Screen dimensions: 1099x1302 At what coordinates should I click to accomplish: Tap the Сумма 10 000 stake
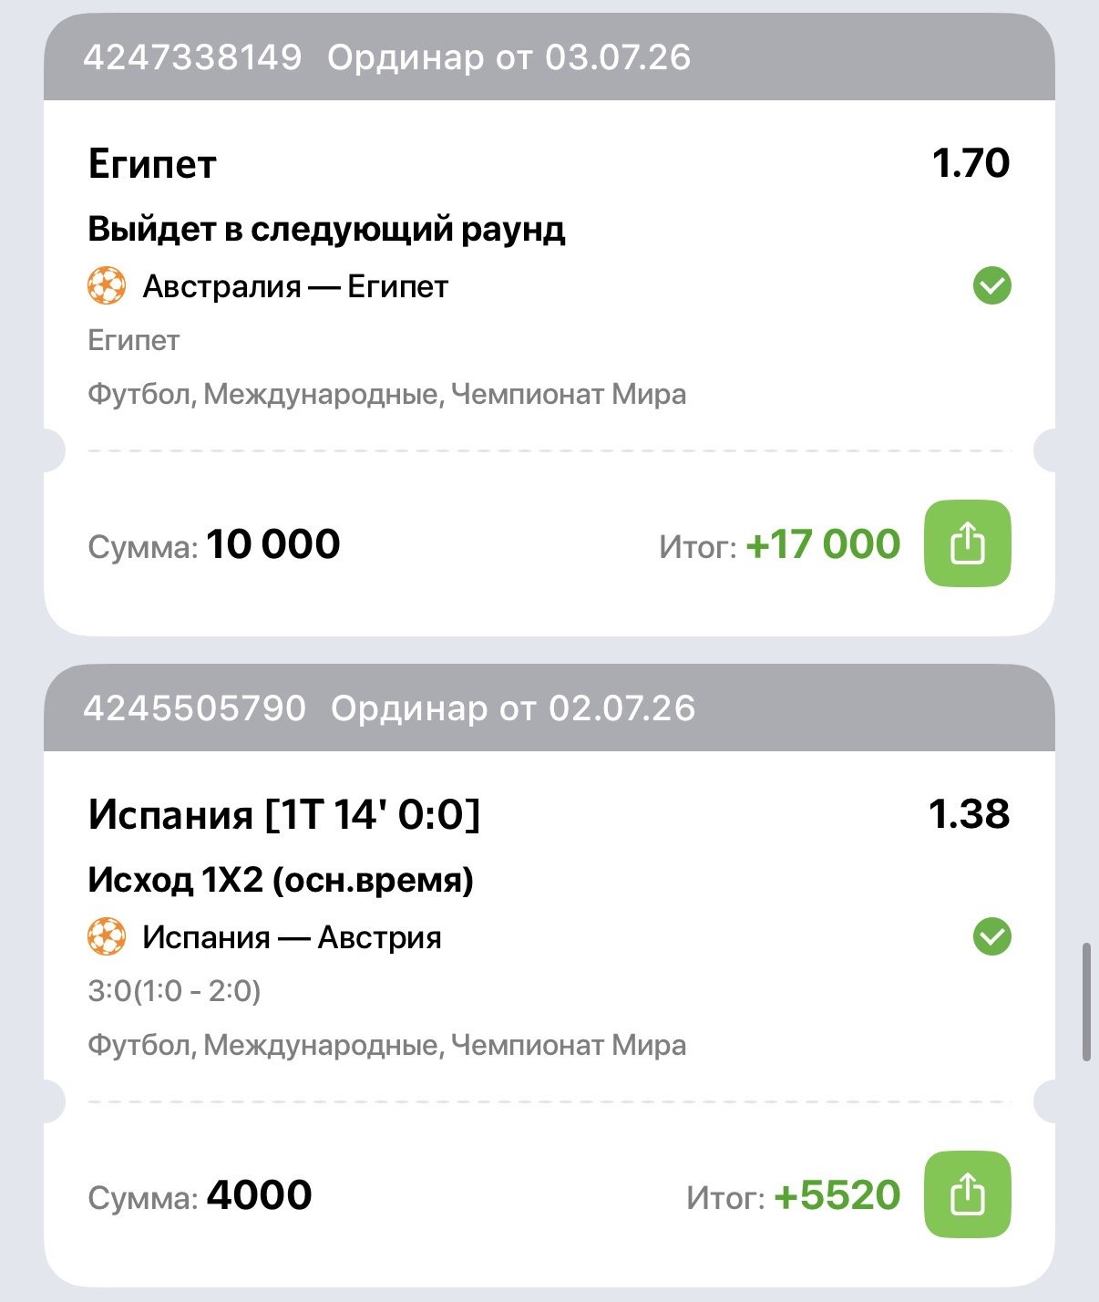point(214,544)
